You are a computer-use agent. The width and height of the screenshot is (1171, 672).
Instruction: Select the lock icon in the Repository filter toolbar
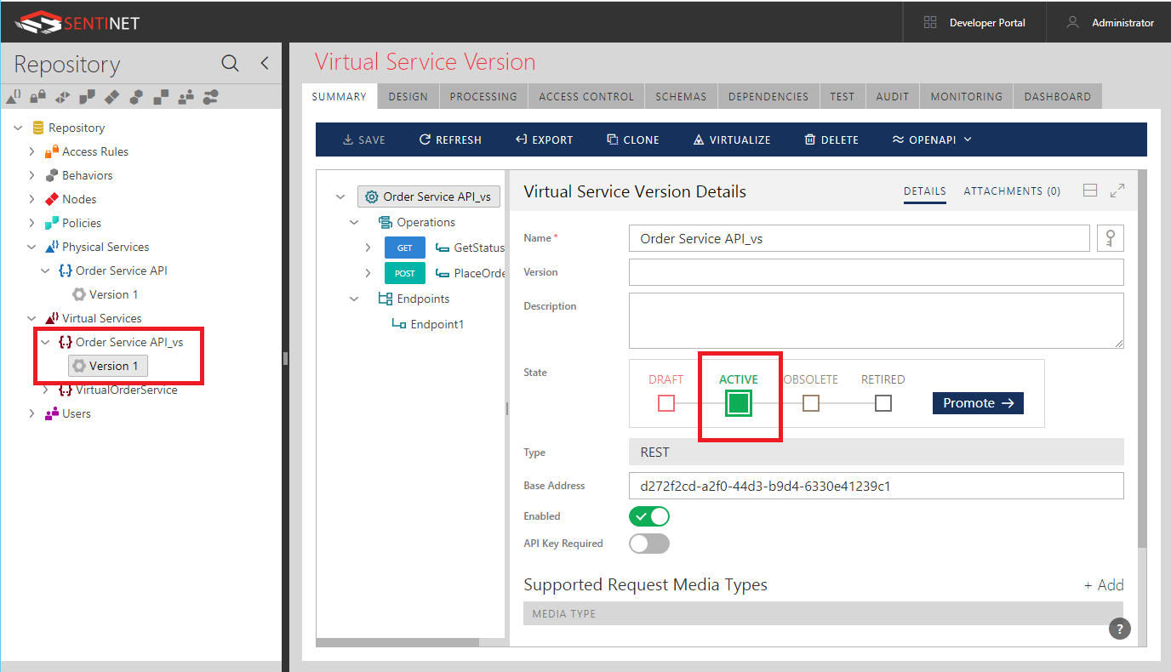(37, 96)
